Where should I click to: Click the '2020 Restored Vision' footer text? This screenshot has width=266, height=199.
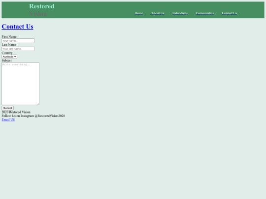(16, 112)
